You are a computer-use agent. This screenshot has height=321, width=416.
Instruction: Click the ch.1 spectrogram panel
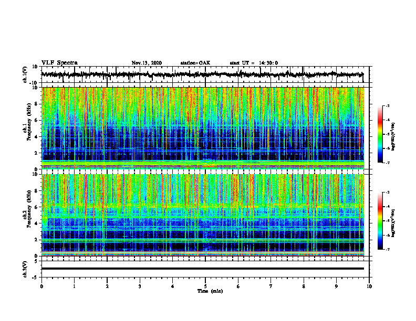(203, 128)
